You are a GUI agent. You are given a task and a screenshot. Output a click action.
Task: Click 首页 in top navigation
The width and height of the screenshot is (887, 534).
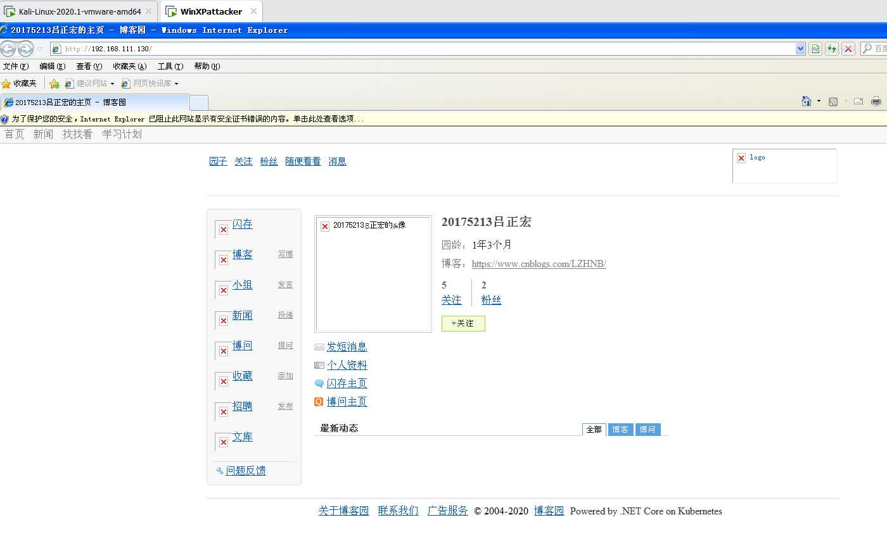pos(15,134)
